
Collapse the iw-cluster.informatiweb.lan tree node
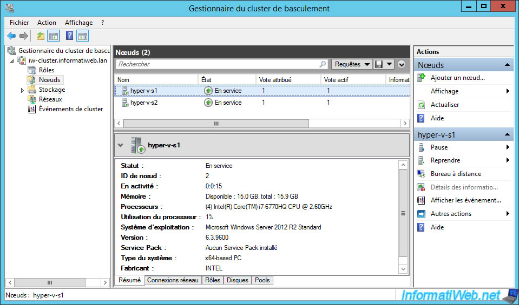12,61
